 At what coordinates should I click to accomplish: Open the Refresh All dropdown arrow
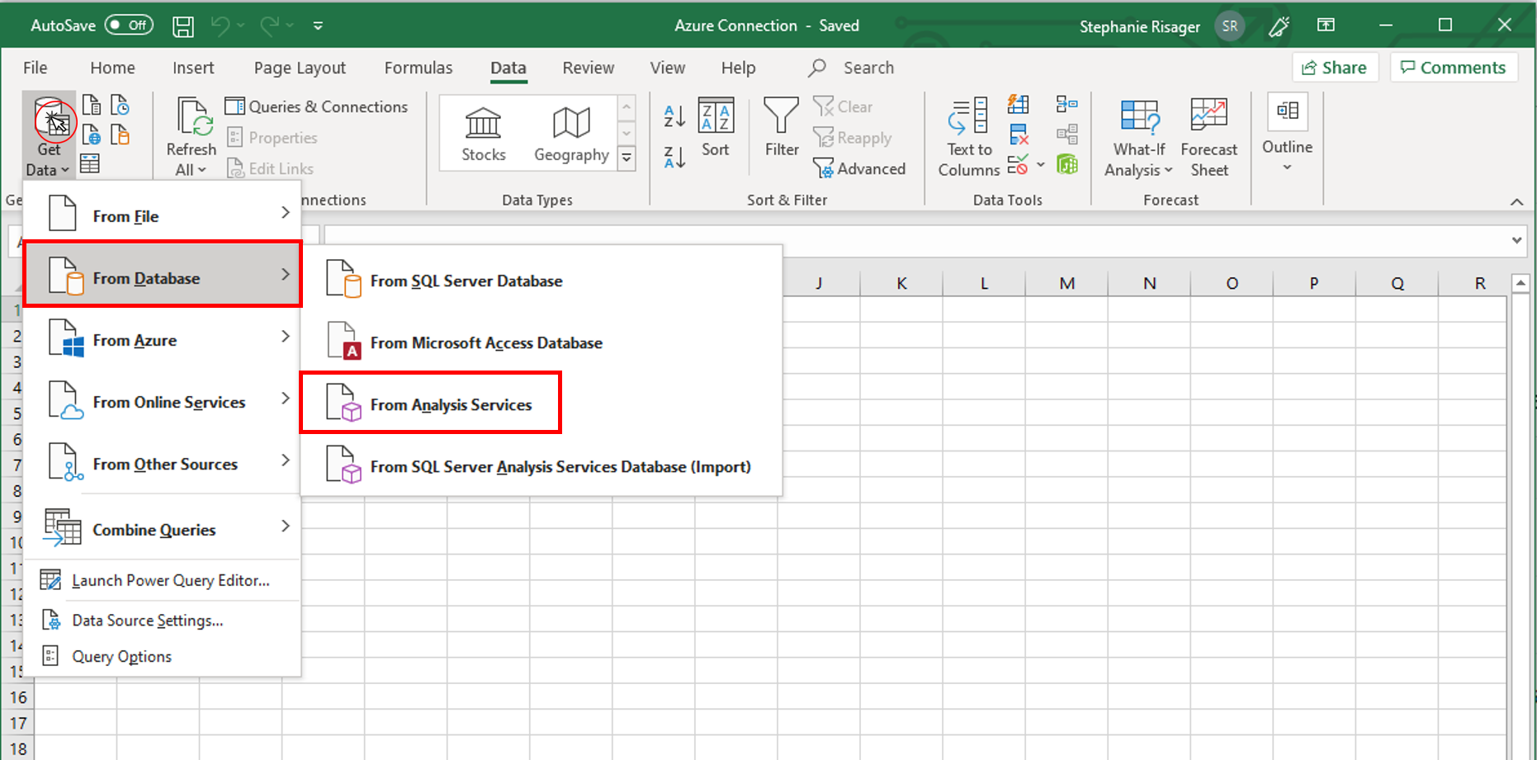click(x=201, y=168)
